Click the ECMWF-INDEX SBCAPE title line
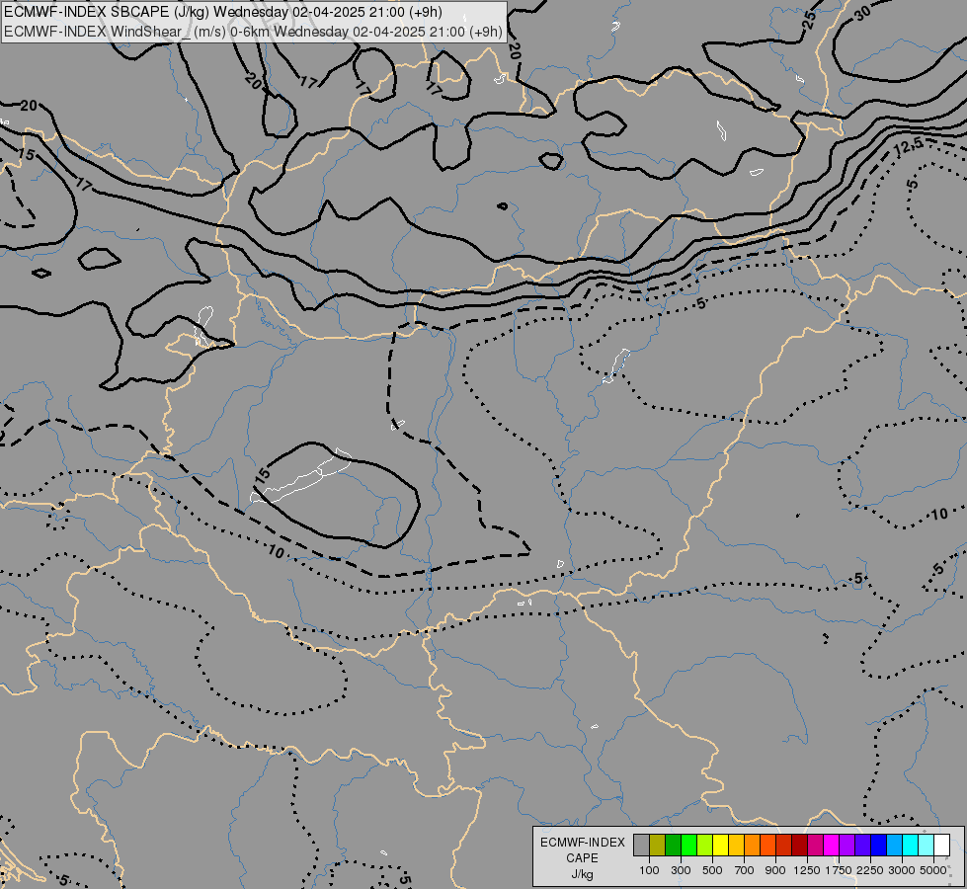 [222, 12]
